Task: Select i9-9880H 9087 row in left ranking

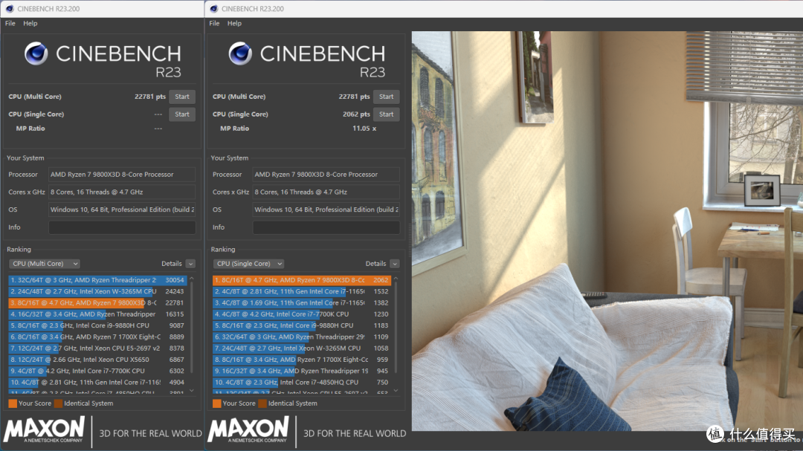Action: 97,325
